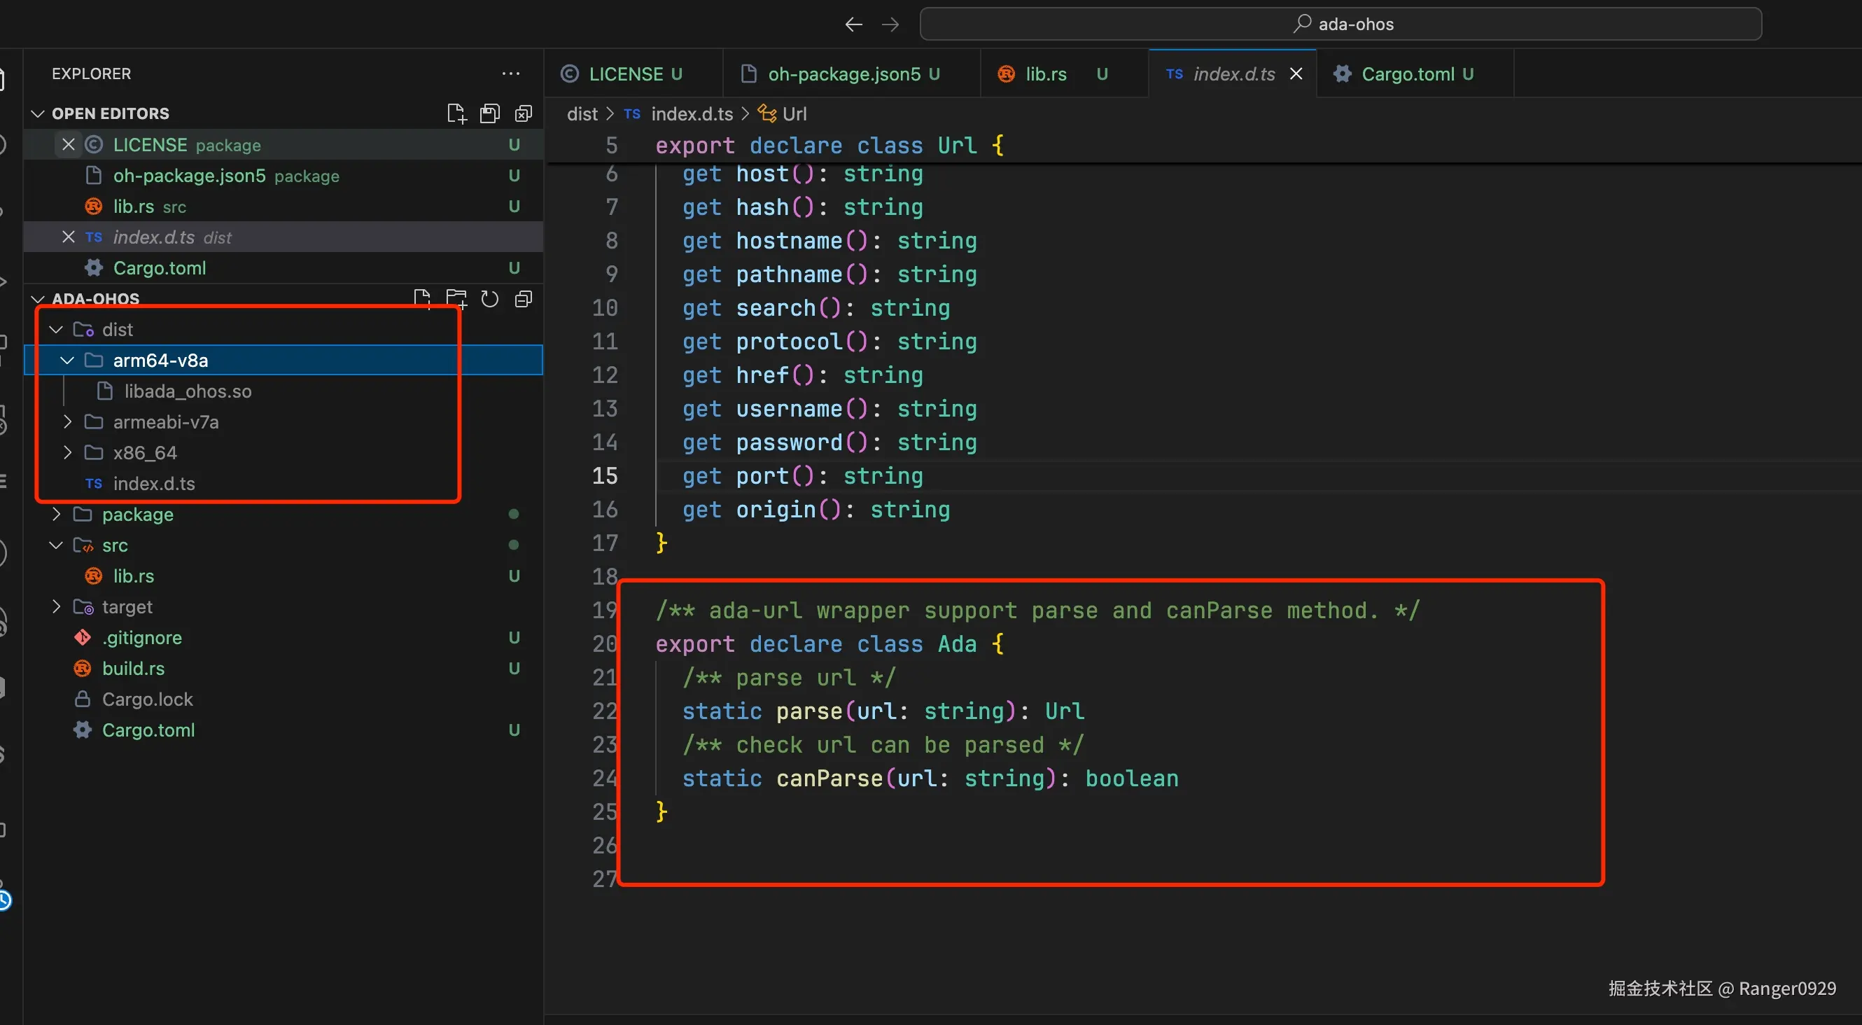Click Close All Editors icon
The image size is (1862, 1025).
click(524, 113)
